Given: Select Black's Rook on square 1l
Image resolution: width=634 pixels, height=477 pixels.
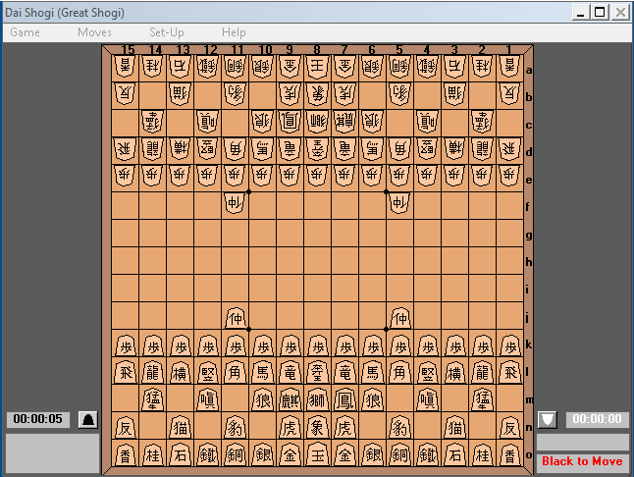Looking at the screenshot, I should (x=509, y=373).
